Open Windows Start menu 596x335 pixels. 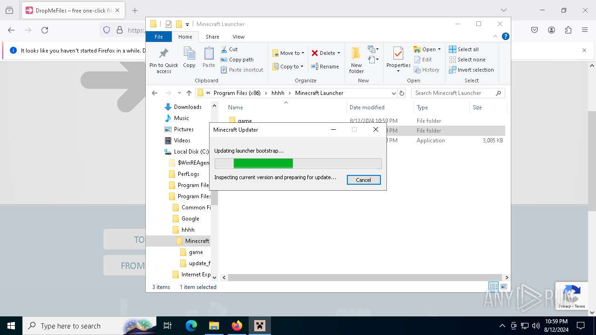pos(11,326)
